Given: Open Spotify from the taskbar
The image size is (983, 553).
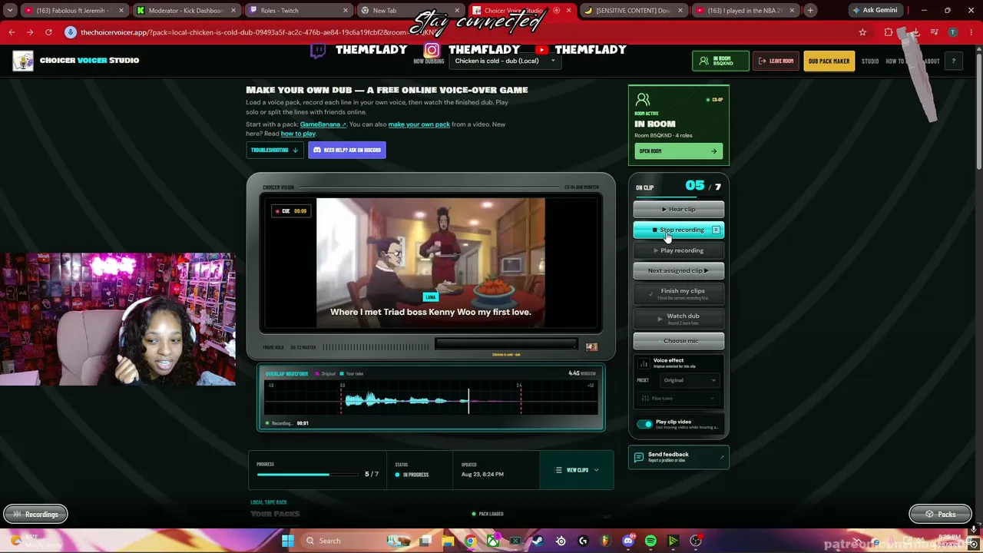Looking at the screenshot, I should tap(650, 541).
